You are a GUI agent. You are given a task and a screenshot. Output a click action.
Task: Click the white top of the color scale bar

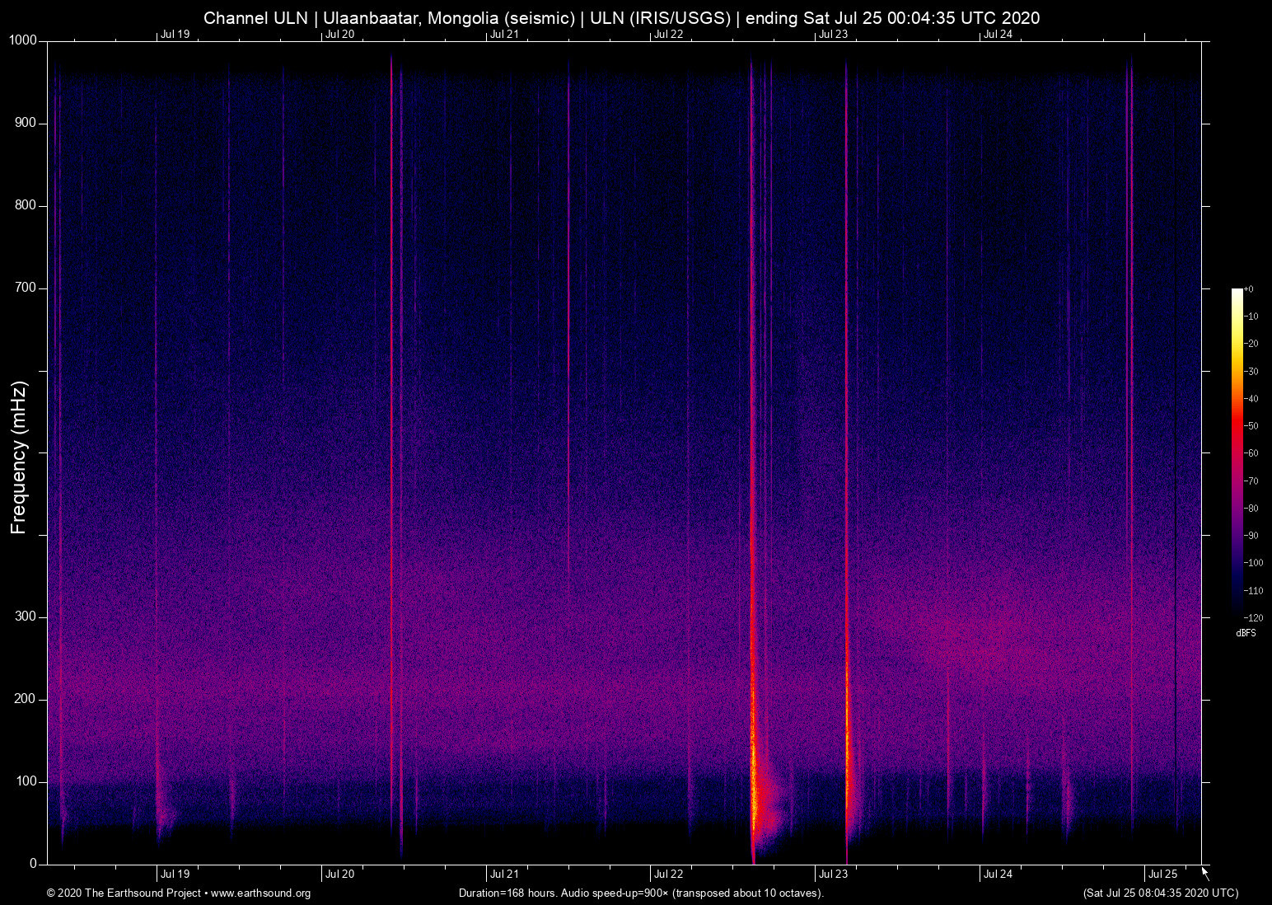(x=1237, y=293)
